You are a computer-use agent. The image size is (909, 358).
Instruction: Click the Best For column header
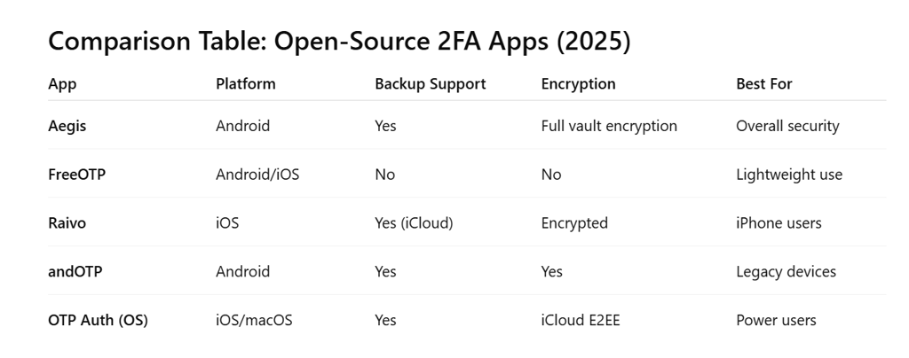click(x=763, y=84)
